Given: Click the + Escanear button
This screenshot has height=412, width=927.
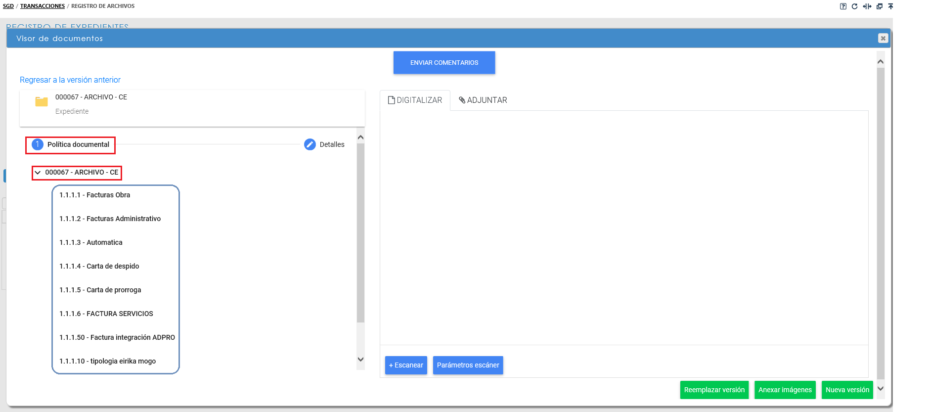Looking at the screenshot, I should (x=406, y=365).
